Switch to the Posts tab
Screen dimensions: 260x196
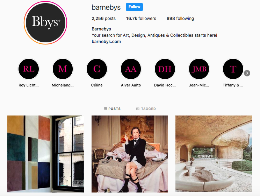[112, 108]
